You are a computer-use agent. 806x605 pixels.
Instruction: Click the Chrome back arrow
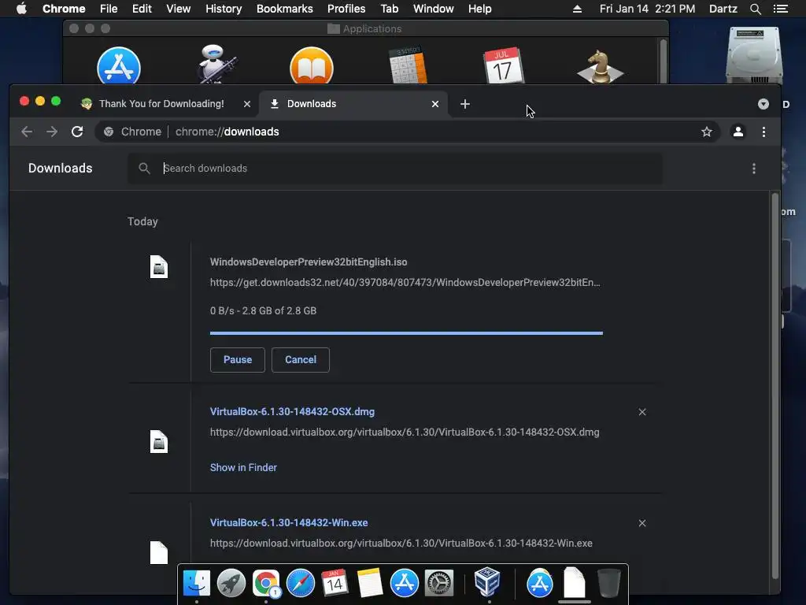pos(27,132)
